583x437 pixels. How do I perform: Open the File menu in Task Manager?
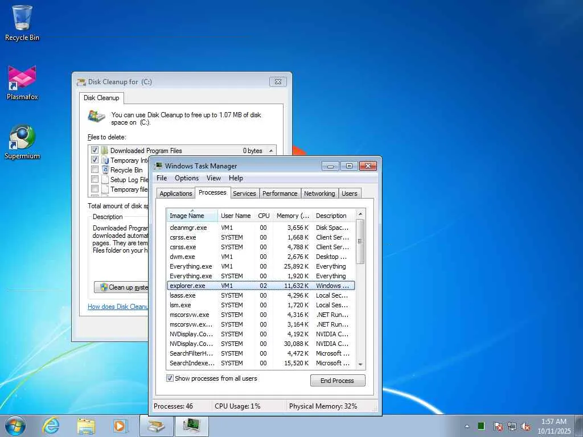coord(162,178)
